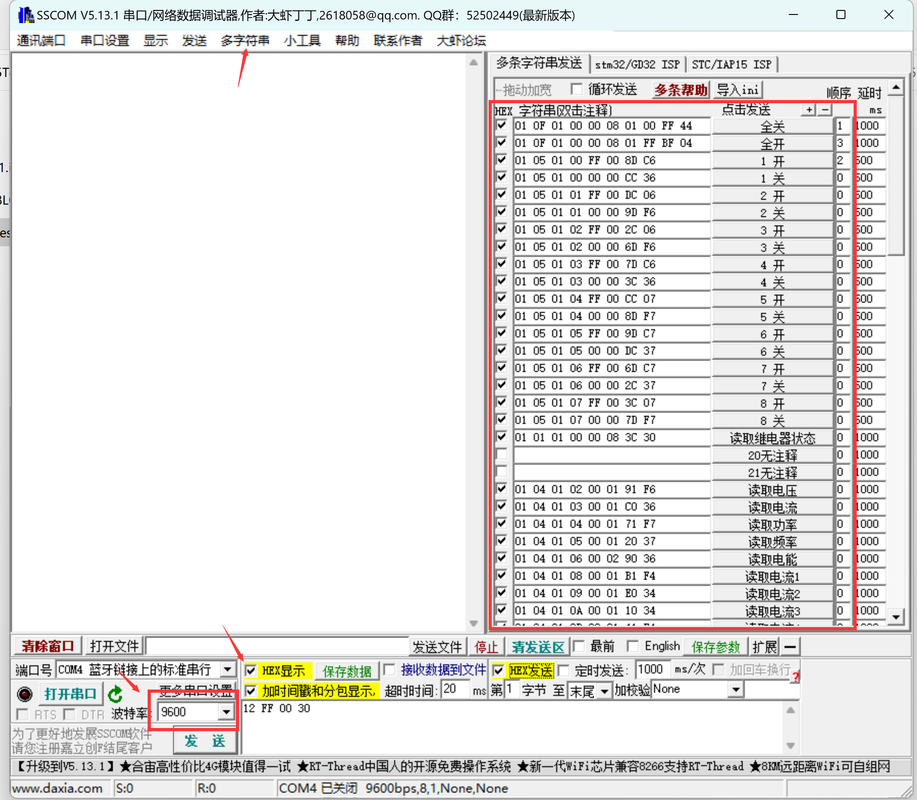Open the 末尾 position dropdown

coord(604,691)
